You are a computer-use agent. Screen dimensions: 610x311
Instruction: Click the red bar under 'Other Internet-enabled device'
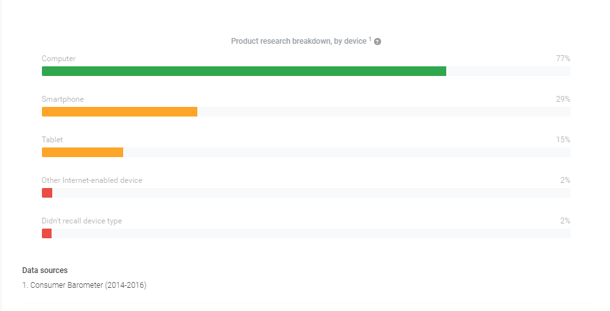[47, 193]
